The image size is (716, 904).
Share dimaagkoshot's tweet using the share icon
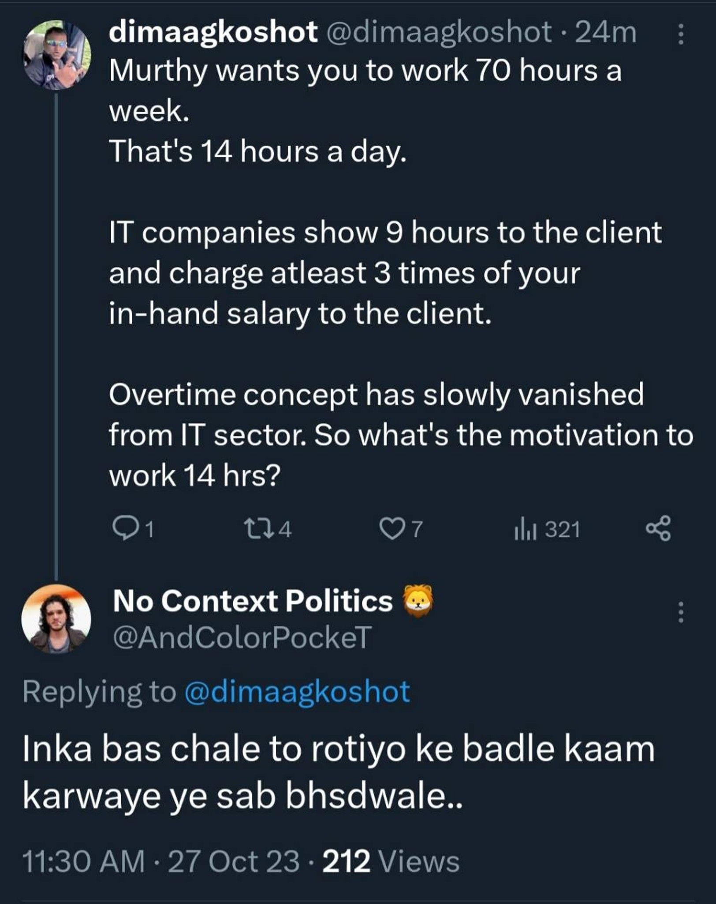pos(658,528)
